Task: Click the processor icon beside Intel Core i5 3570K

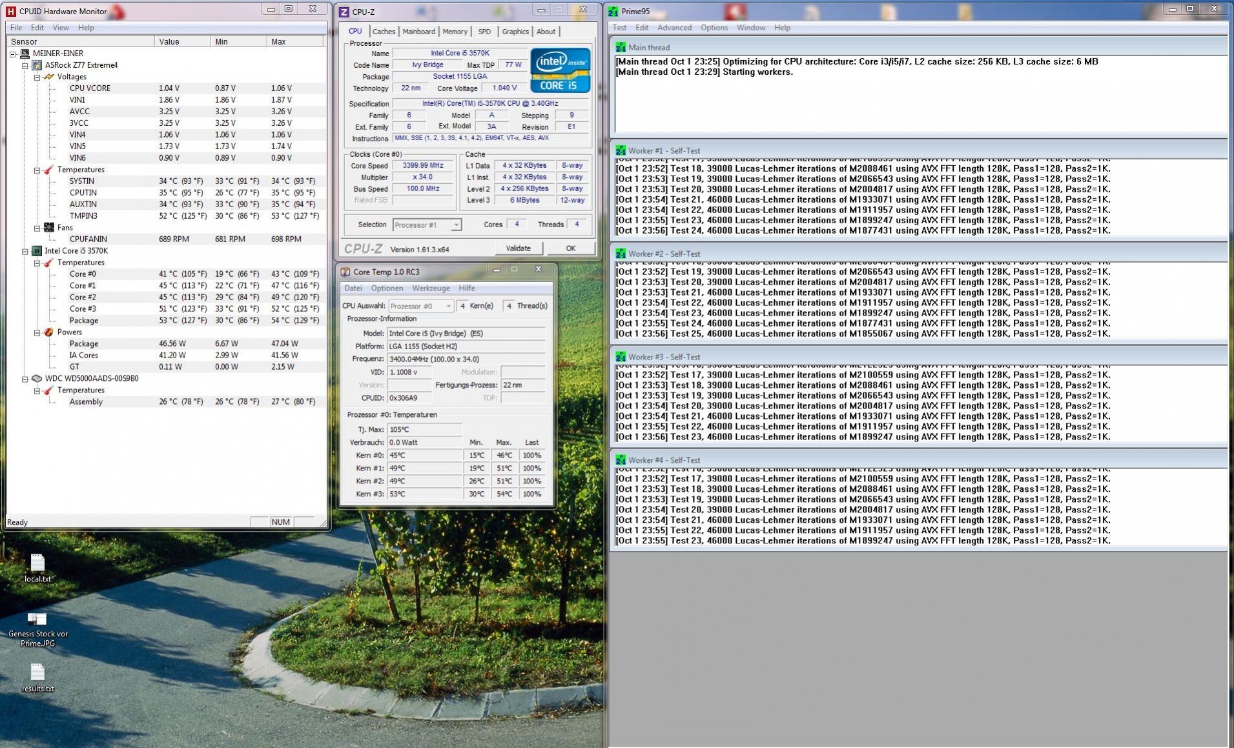Action: [x=37, y=251]
